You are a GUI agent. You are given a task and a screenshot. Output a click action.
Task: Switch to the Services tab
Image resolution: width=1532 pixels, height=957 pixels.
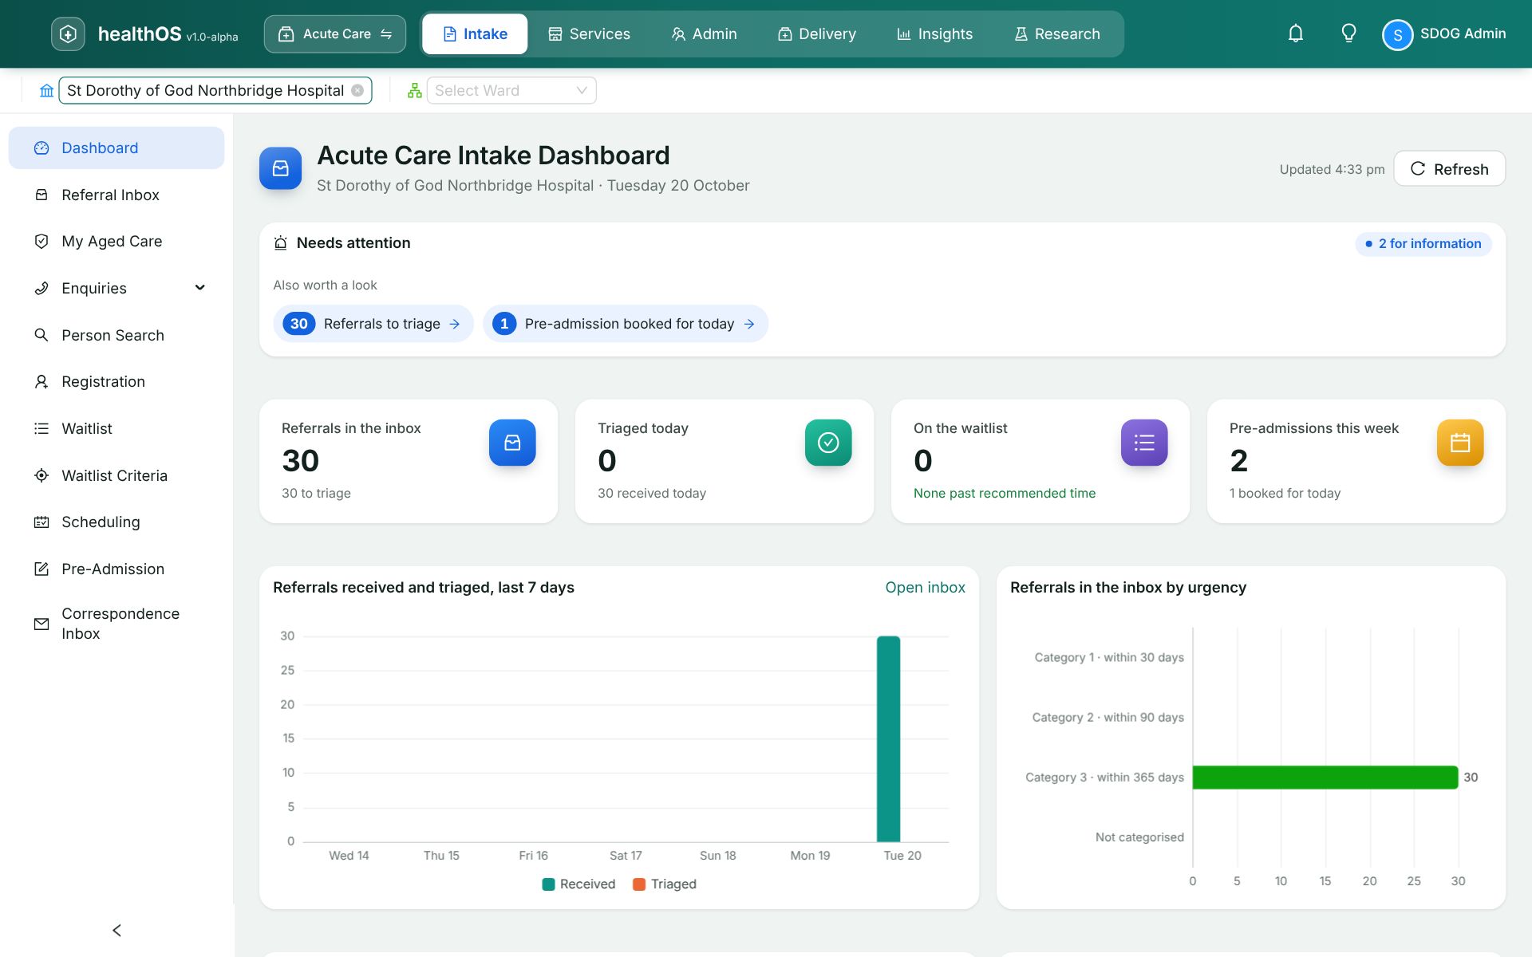pos(589,33)
